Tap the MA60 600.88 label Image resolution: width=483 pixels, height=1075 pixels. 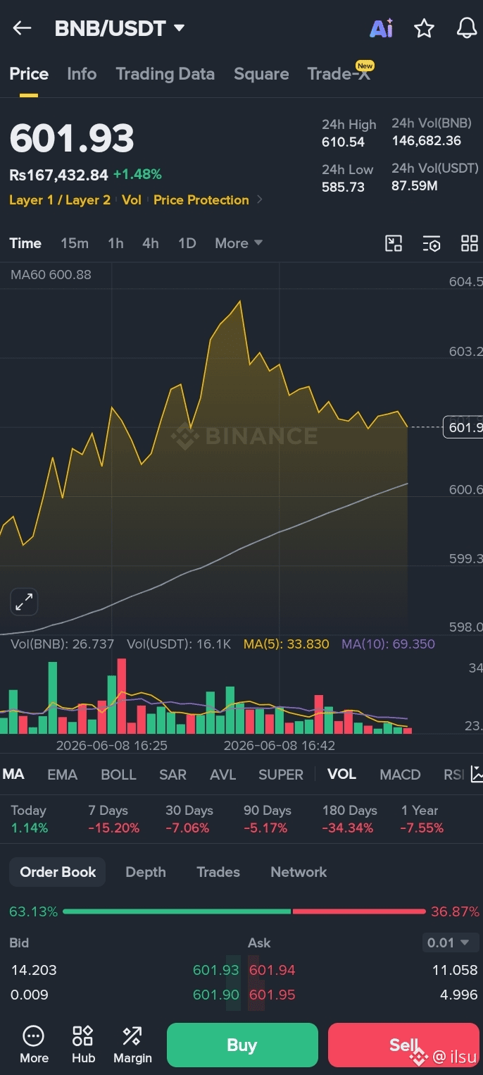51,275
